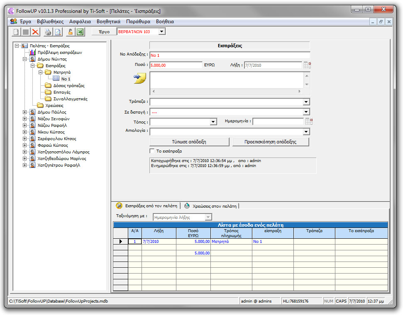The image size is (403, 315).
Task: Click the New document toolbar icon
Action: (15, 31)
